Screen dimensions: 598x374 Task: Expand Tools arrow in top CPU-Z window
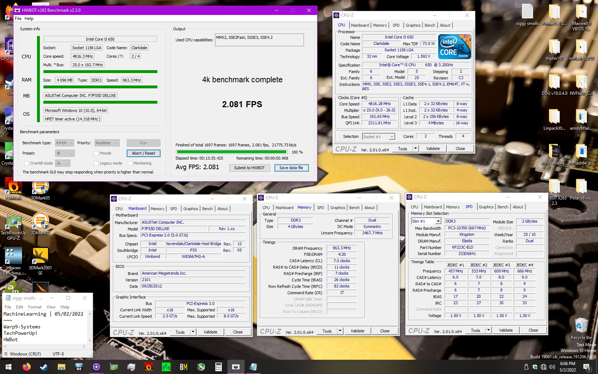click(415, 149)
